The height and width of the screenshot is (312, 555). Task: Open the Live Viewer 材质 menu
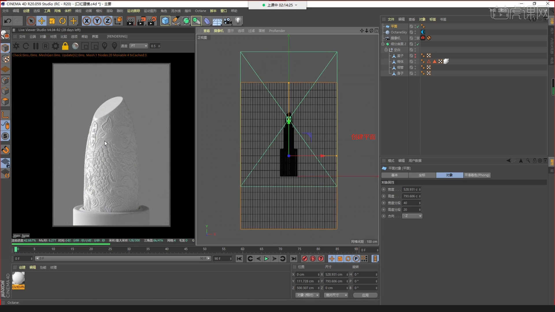tap(53, 37)
